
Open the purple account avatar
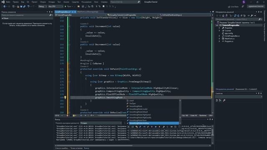tap(244, 2)
